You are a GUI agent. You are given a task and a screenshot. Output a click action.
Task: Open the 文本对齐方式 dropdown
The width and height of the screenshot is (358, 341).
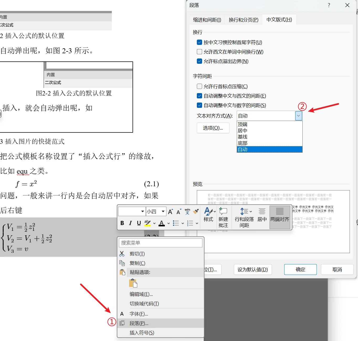pos(298,115)
